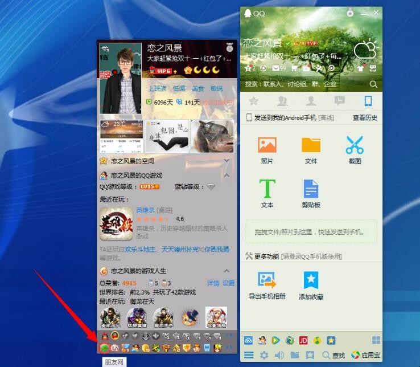Image resolution: width=420 pixels, height=367 pixels.
Task: Open the application manager grid icon
Action: click(376, 340)
